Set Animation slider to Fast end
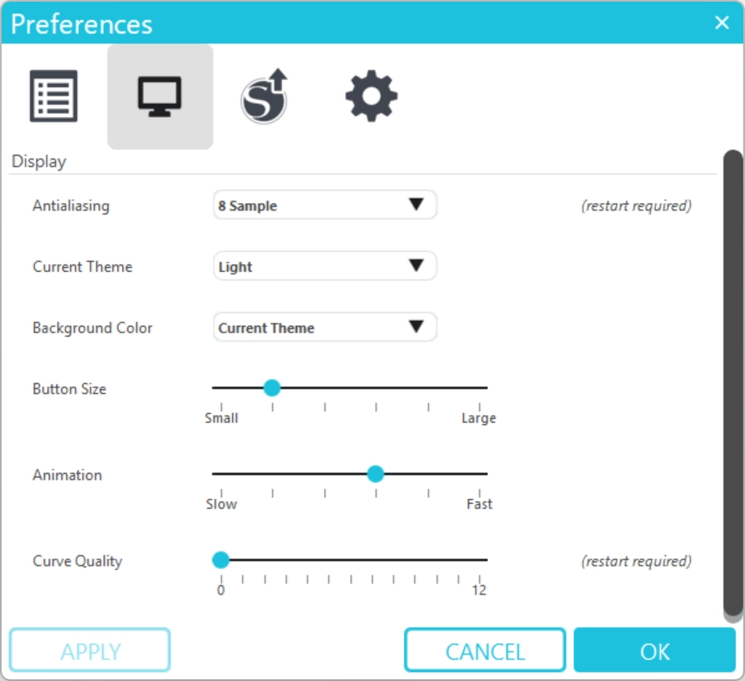This screenshot has width=745, height=681. click(480, 474)
